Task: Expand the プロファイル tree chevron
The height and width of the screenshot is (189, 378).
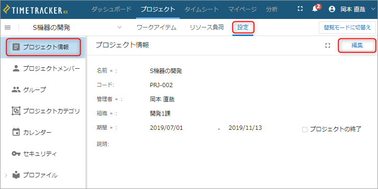Action: click(6, 175)
